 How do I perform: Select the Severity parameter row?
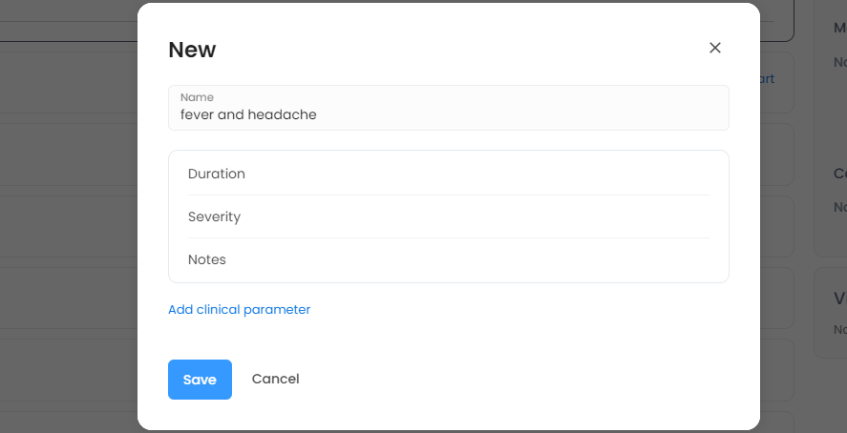click(x=448, y=216)
